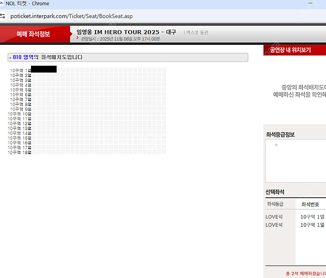Click the 10구역 9열 row label

tap(21, 109)
